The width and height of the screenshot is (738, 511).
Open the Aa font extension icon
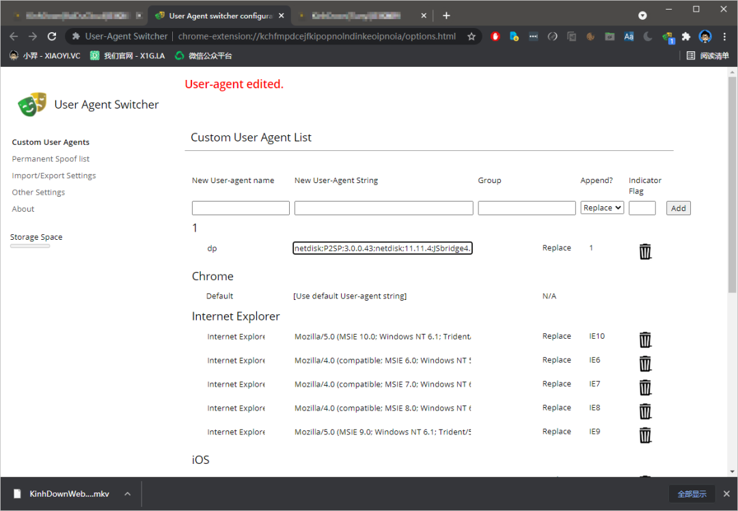[629, 36]
